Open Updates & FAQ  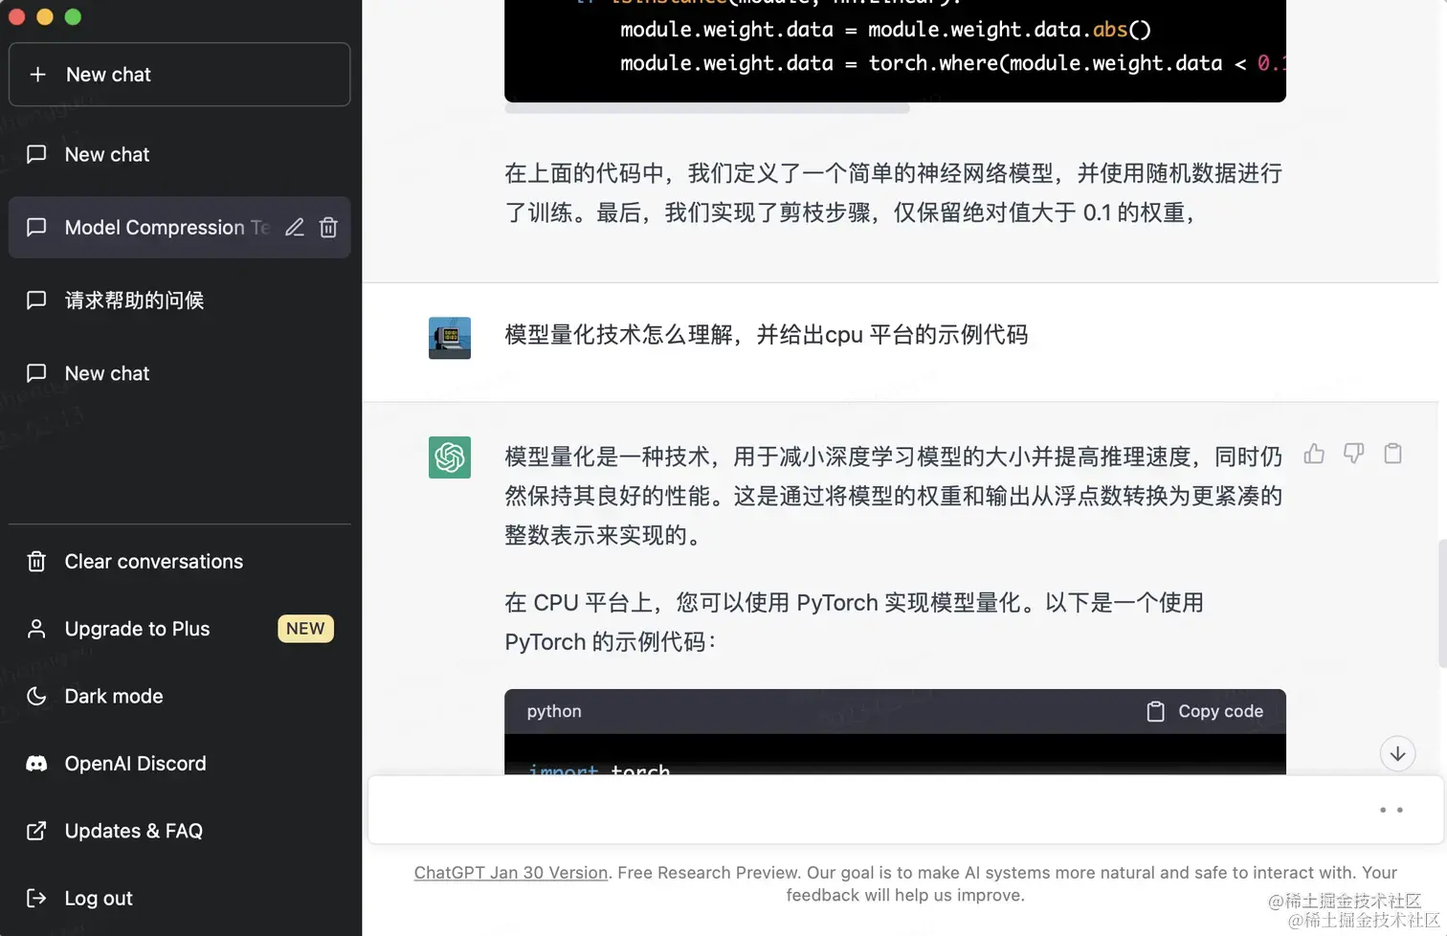click(179, 831)
